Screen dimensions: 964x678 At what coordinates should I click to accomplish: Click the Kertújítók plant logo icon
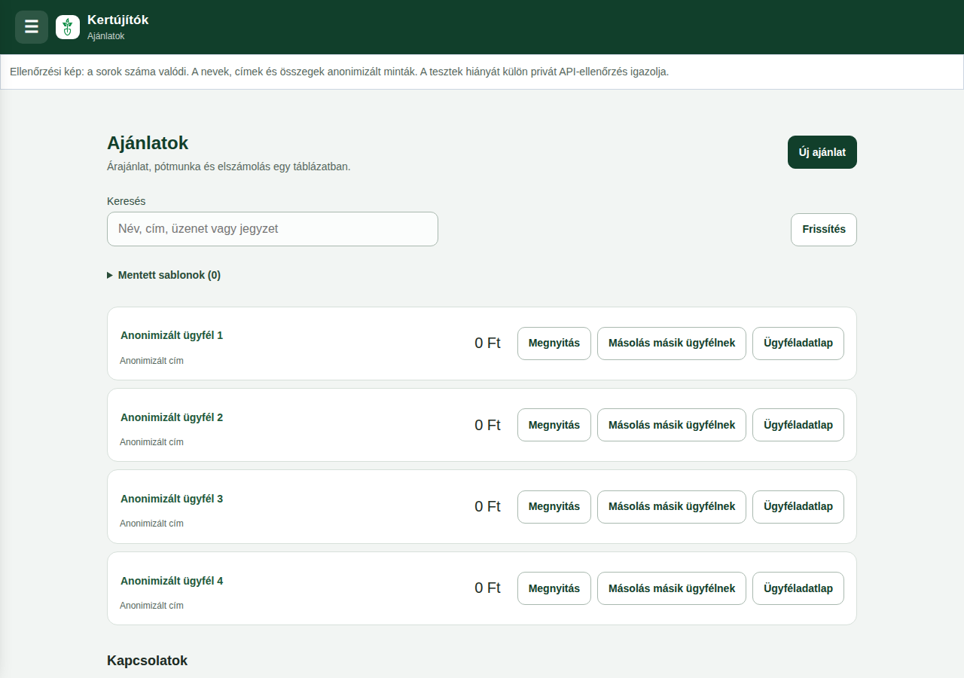[x=68, y=27]
